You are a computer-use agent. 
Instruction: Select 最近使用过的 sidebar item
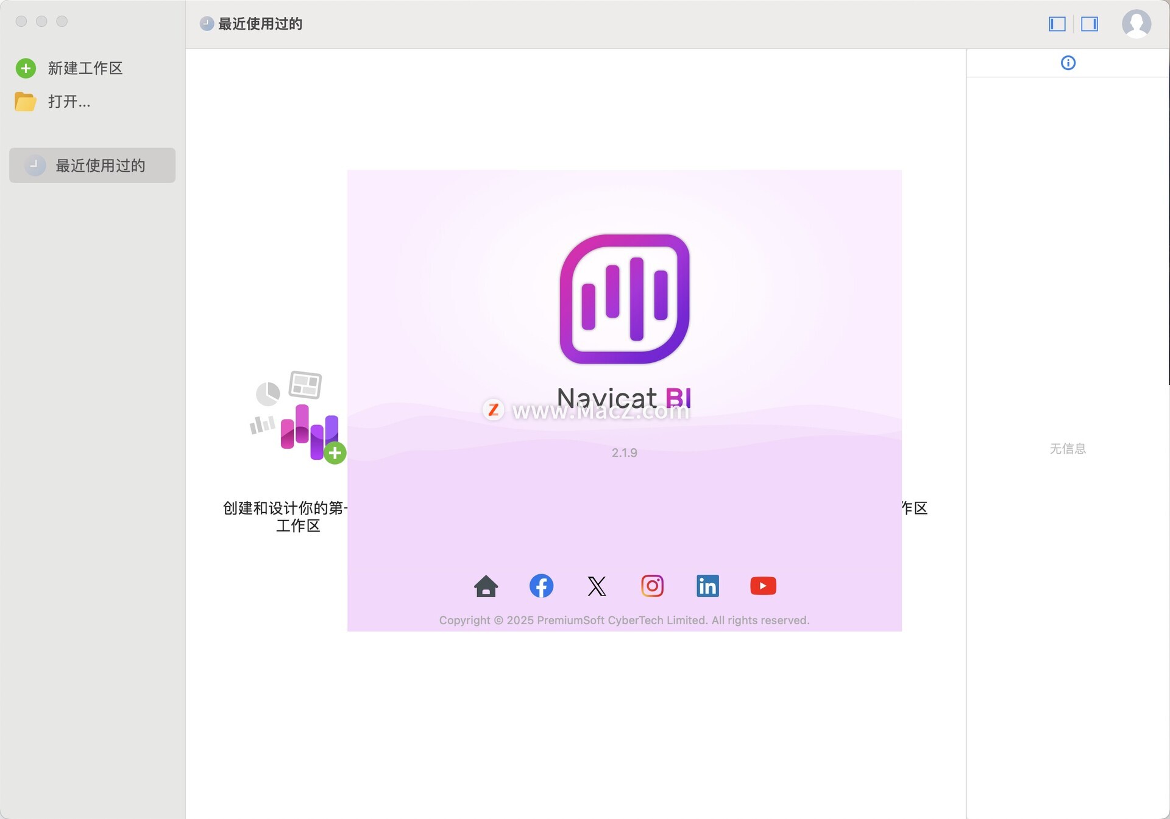pyautogui.click(x=92, y=165)
